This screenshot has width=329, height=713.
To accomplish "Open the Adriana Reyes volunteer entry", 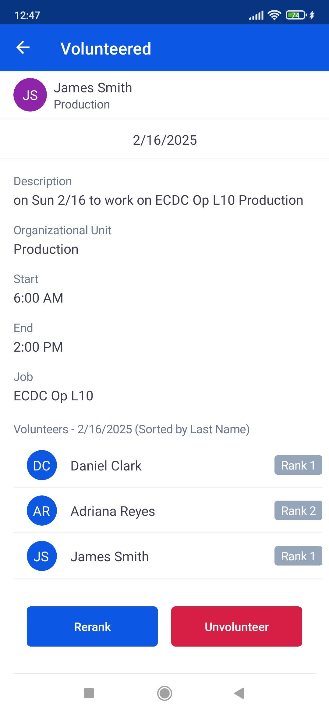I will (168, 510).
